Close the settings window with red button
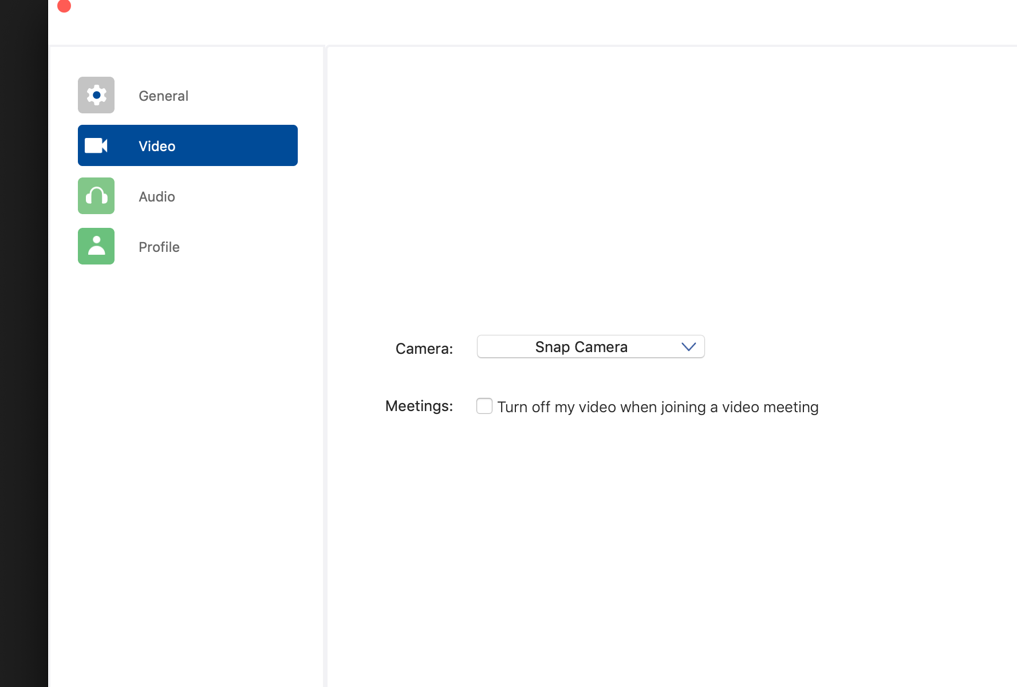The width and height of the screenshot is (1017, 687). [x=64, y=6]
